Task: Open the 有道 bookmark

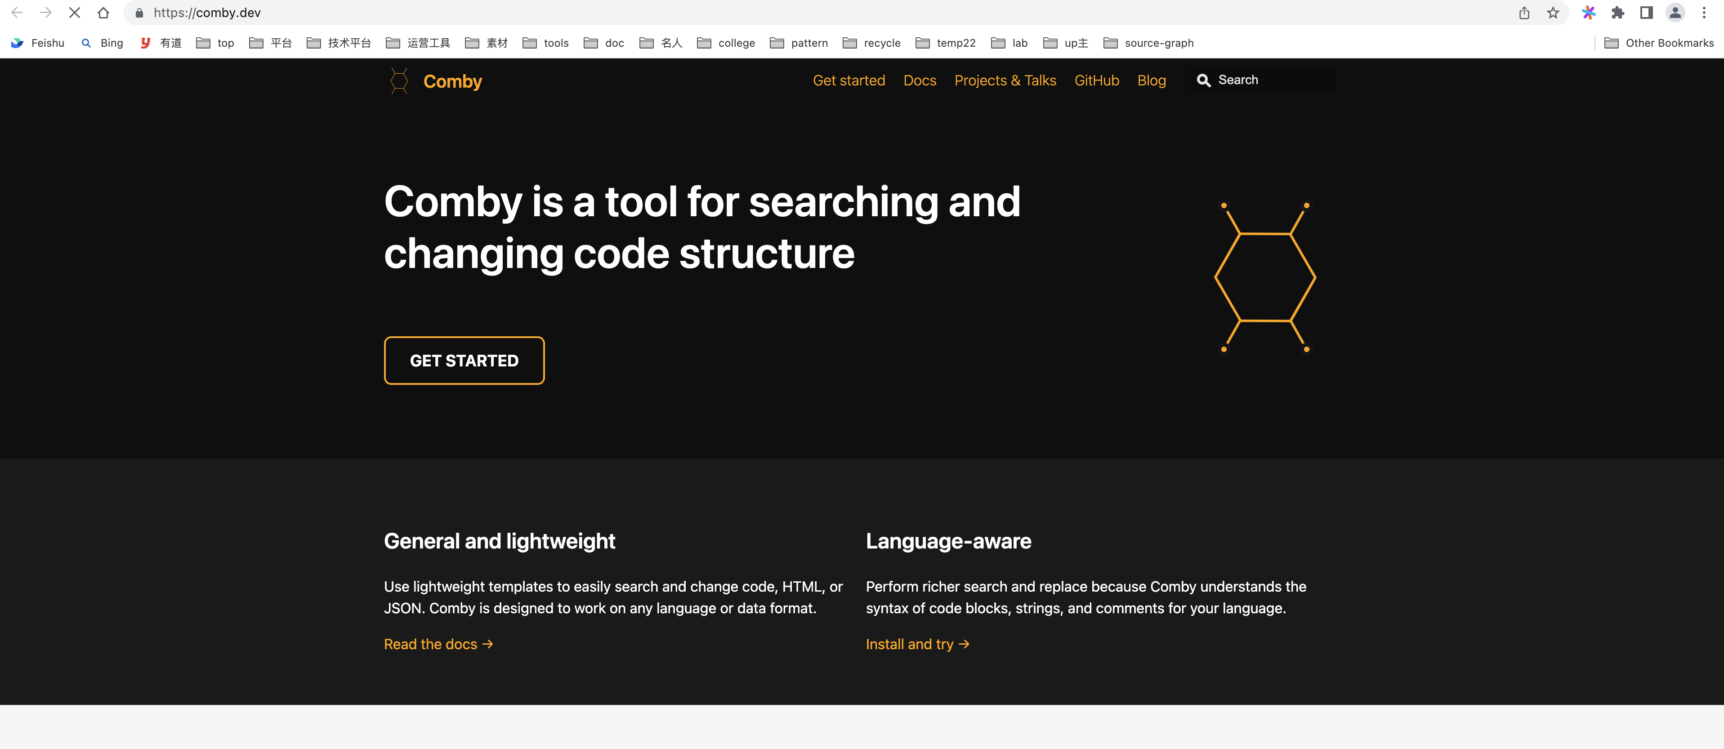Action: (161, 43)
